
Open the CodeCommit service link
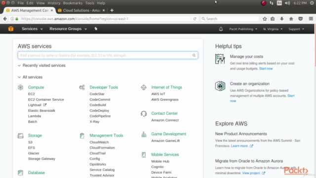(x=100, y=99)
